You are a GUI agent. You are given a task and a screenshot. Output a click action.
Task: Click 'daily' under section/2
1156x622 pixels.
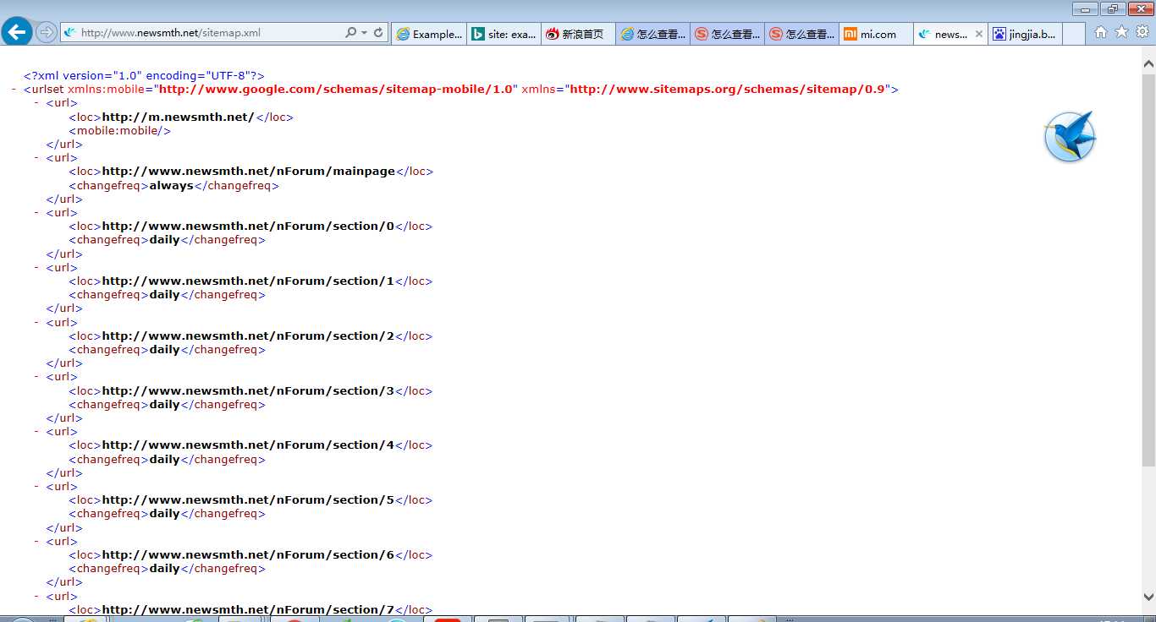(165, 349)
